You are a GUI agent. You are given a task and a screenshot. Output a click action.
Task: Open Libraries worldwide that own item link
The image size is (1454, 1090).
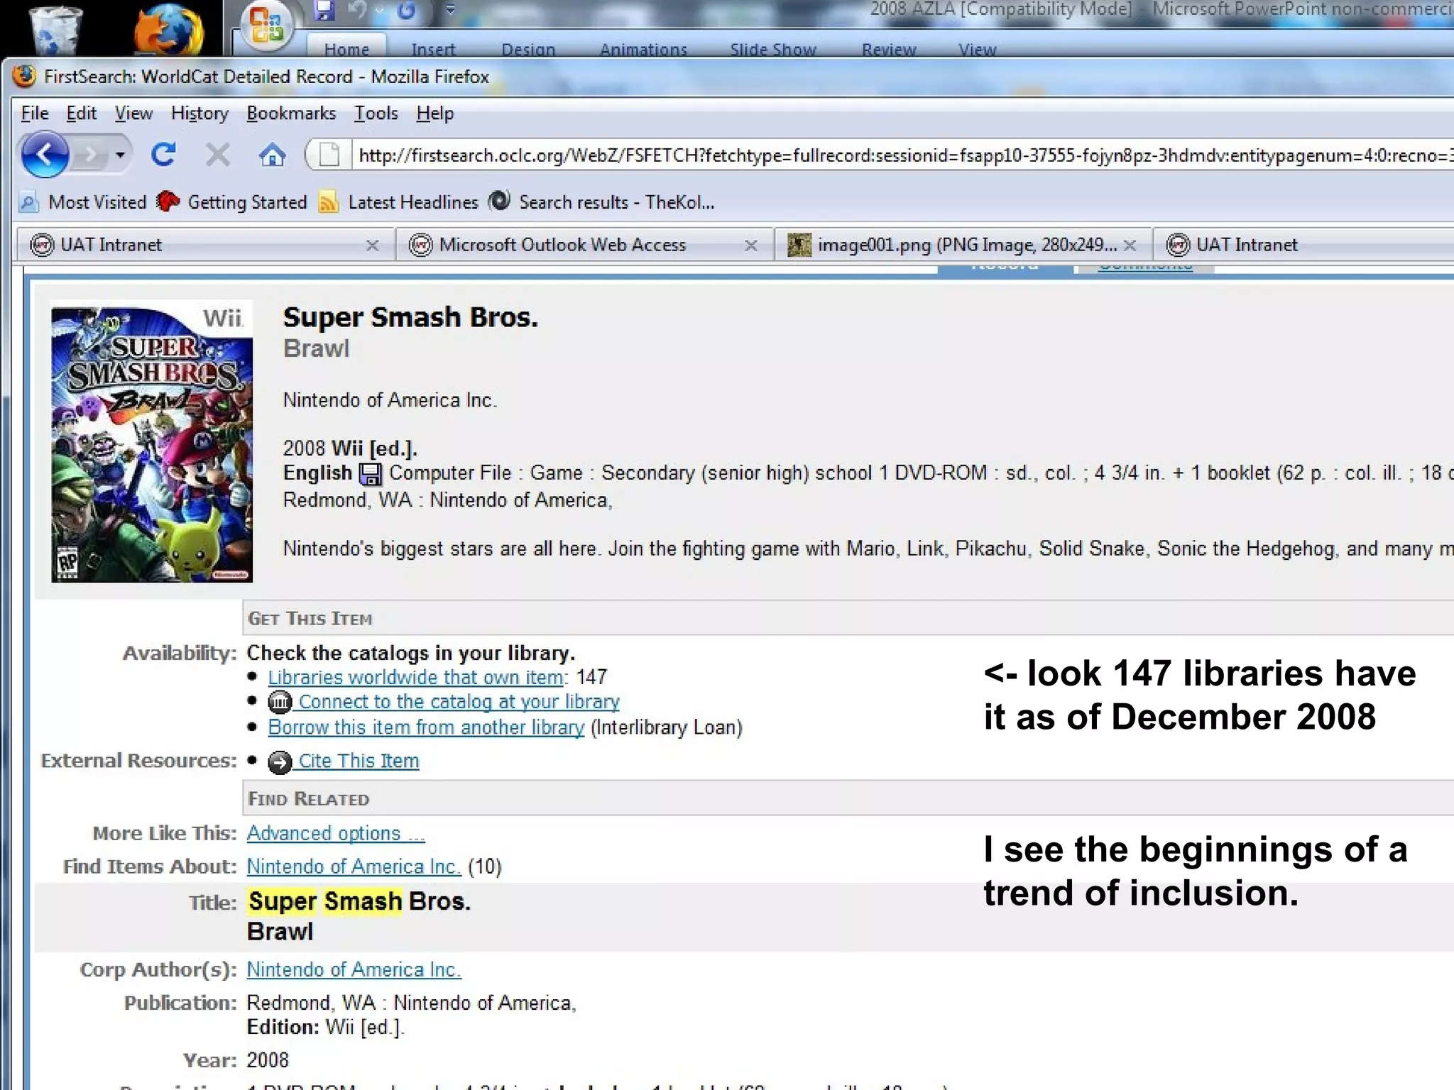click(416, 677)
